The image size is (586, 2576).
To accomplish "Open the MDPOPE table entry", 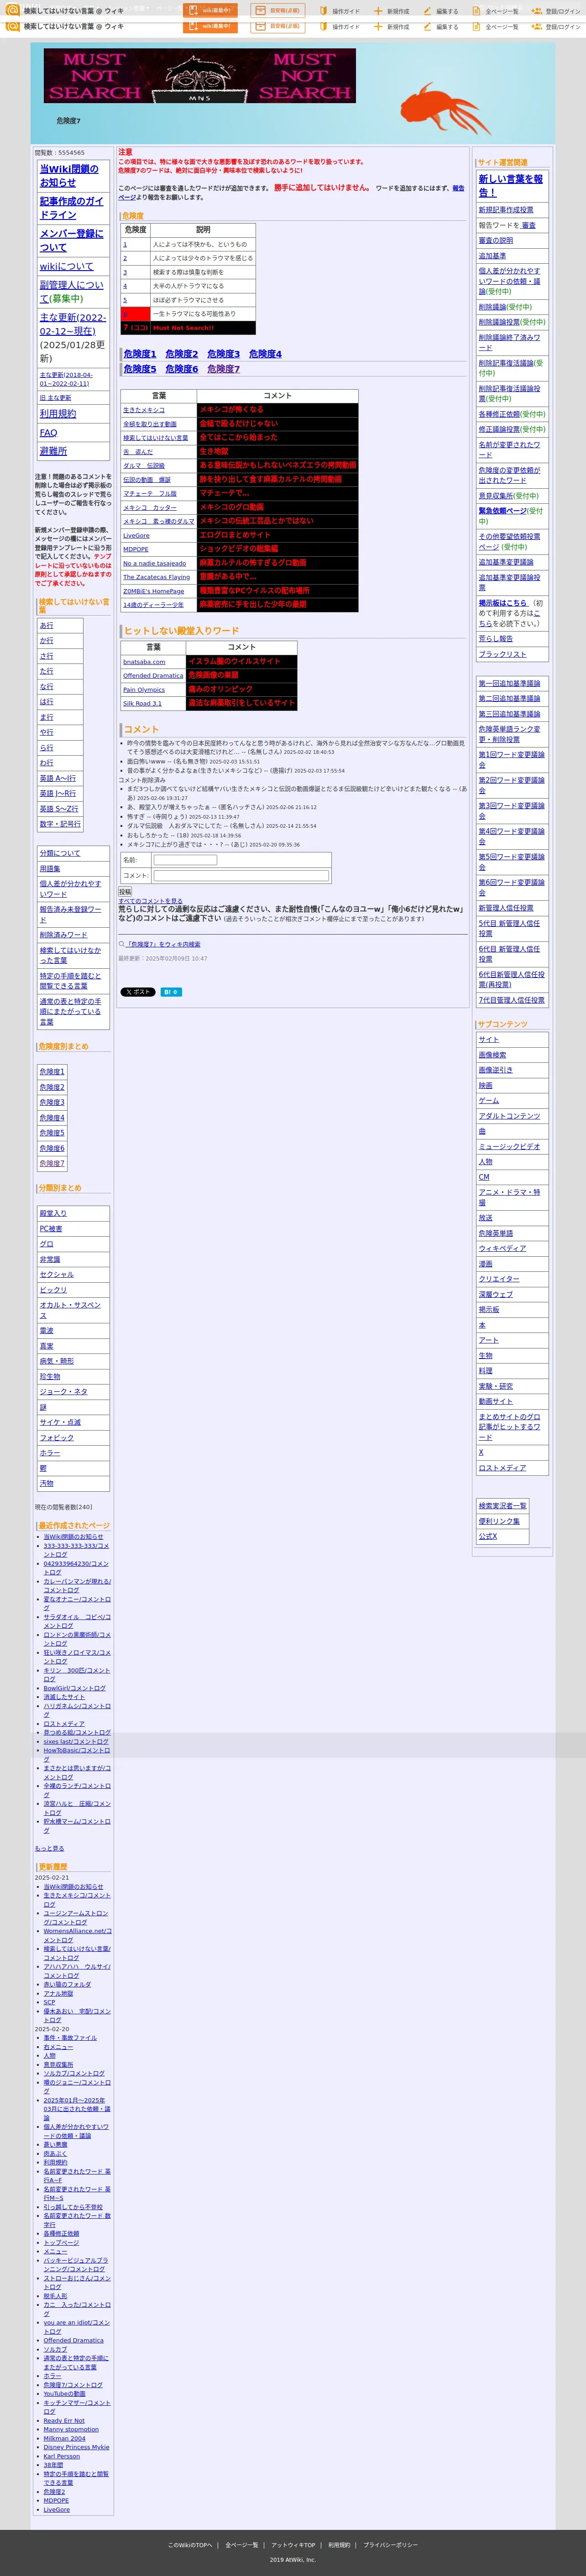I will point(135,549).
